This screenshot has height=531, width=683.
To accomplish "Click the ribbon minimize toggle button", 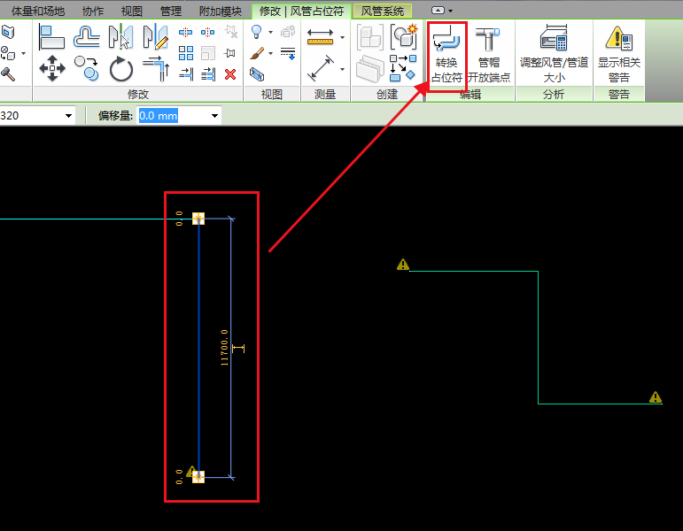I will 438,11.
